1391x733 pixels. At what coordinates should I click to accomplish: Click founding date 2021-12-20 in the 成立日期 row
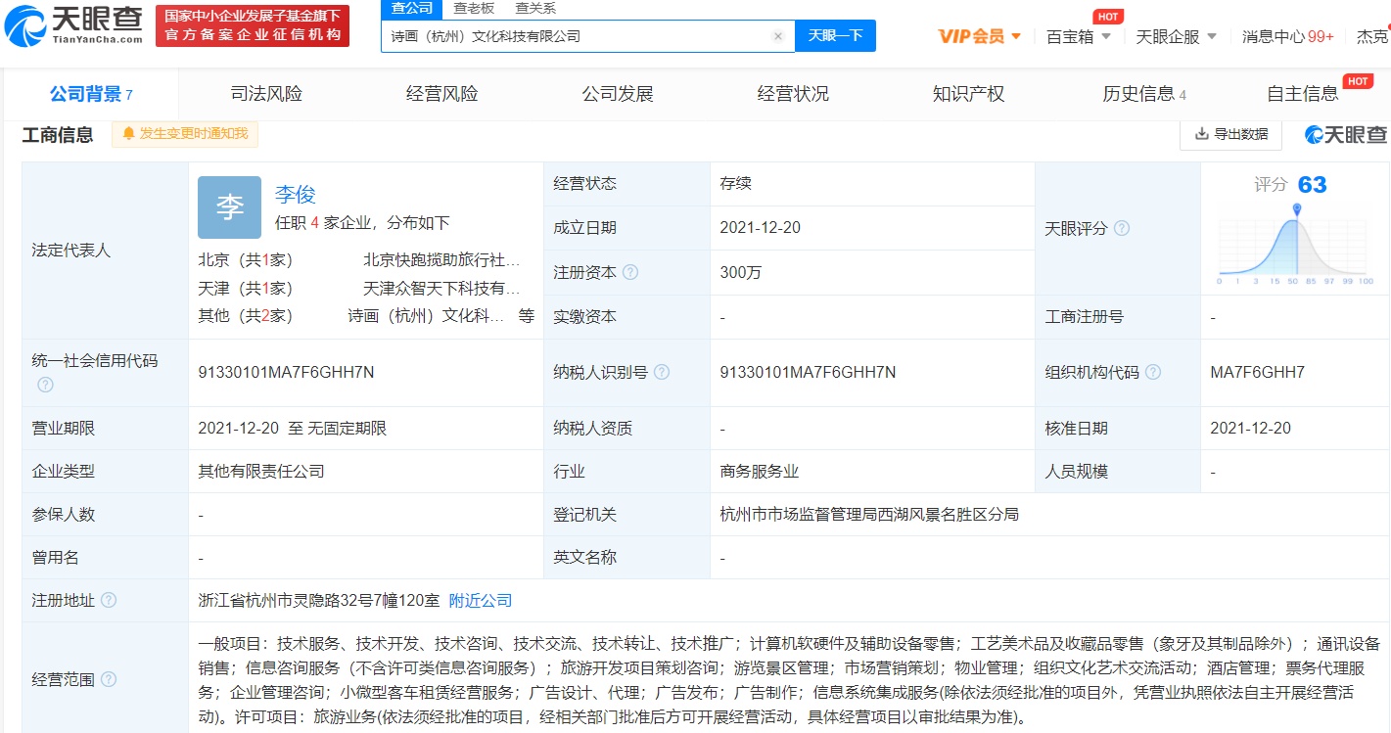pos(760,227)
